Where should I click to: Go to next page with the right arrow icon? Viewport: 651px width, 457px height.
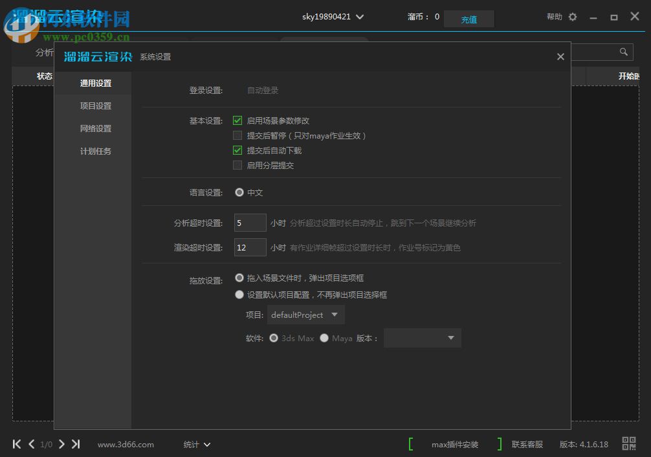tap(61, 445)
